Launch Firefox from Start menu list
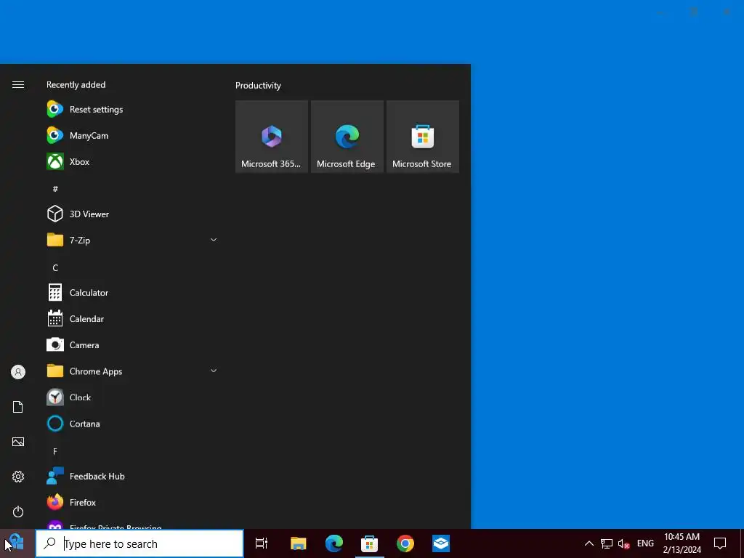The height and width of the screenshot is (558, 744). (x=132, y=502)
